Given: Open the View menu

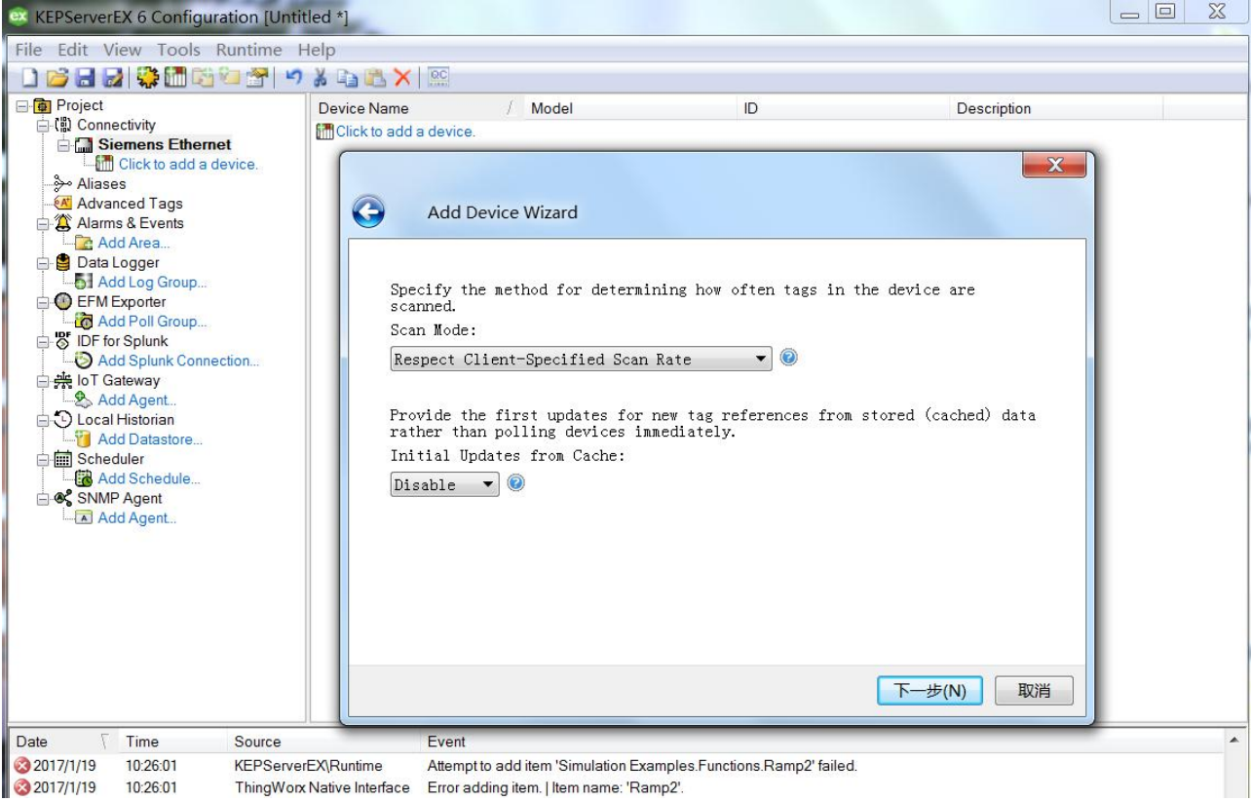Looking at the screenshot, I should (121, 50).
